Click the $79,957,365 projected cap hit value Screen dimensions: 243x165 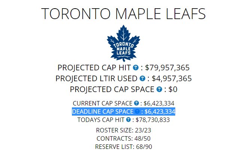coord(167,68)
